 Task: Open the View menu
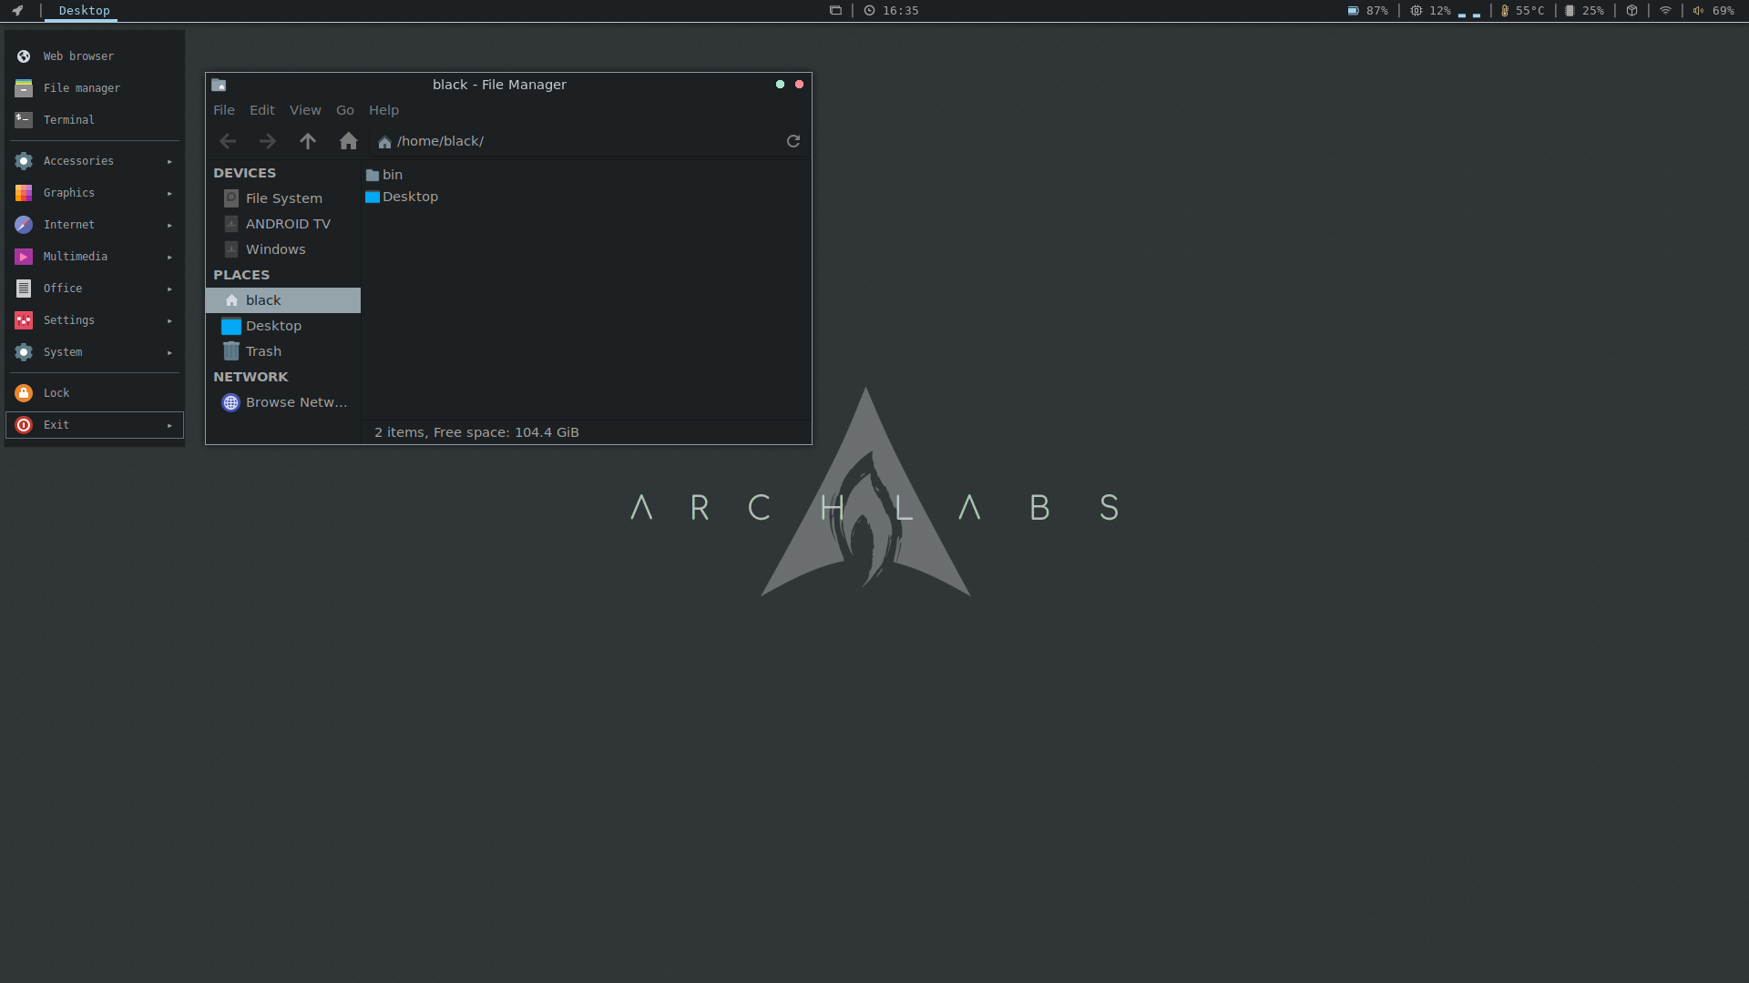click(305, 110)
